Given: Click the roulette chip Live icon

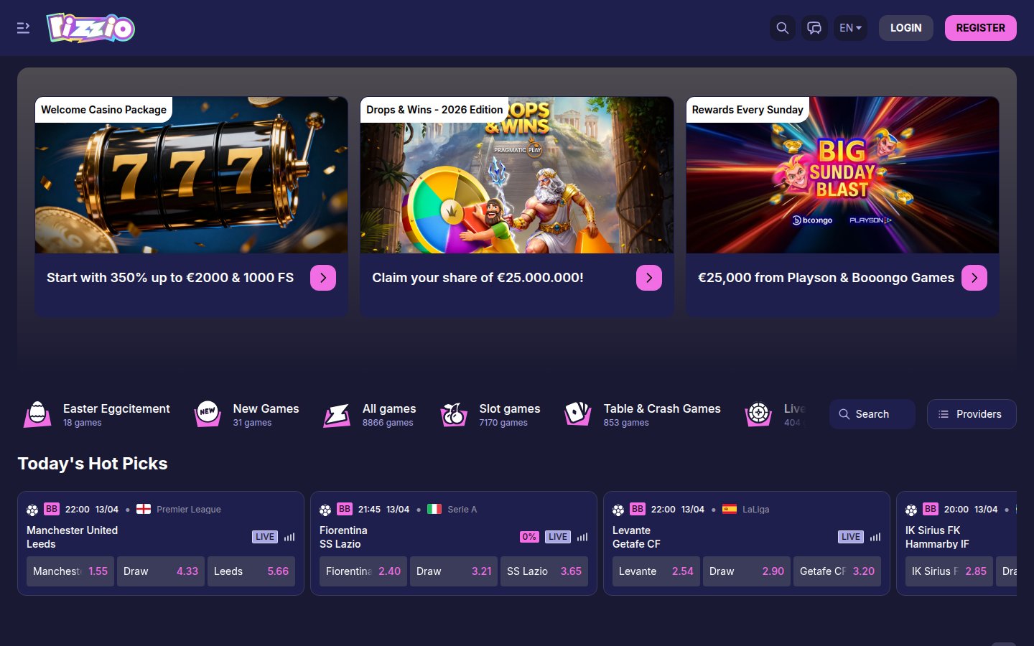Looking at the screenshot, I should click(758, 413).
